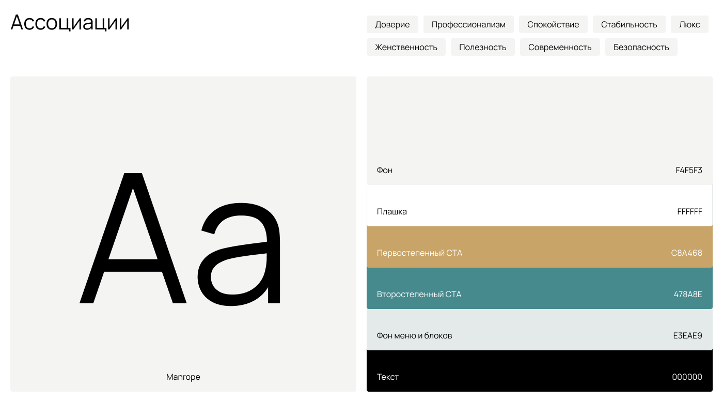Select the Фон меню и блоков swatch
723x402 pixels.
539,330
